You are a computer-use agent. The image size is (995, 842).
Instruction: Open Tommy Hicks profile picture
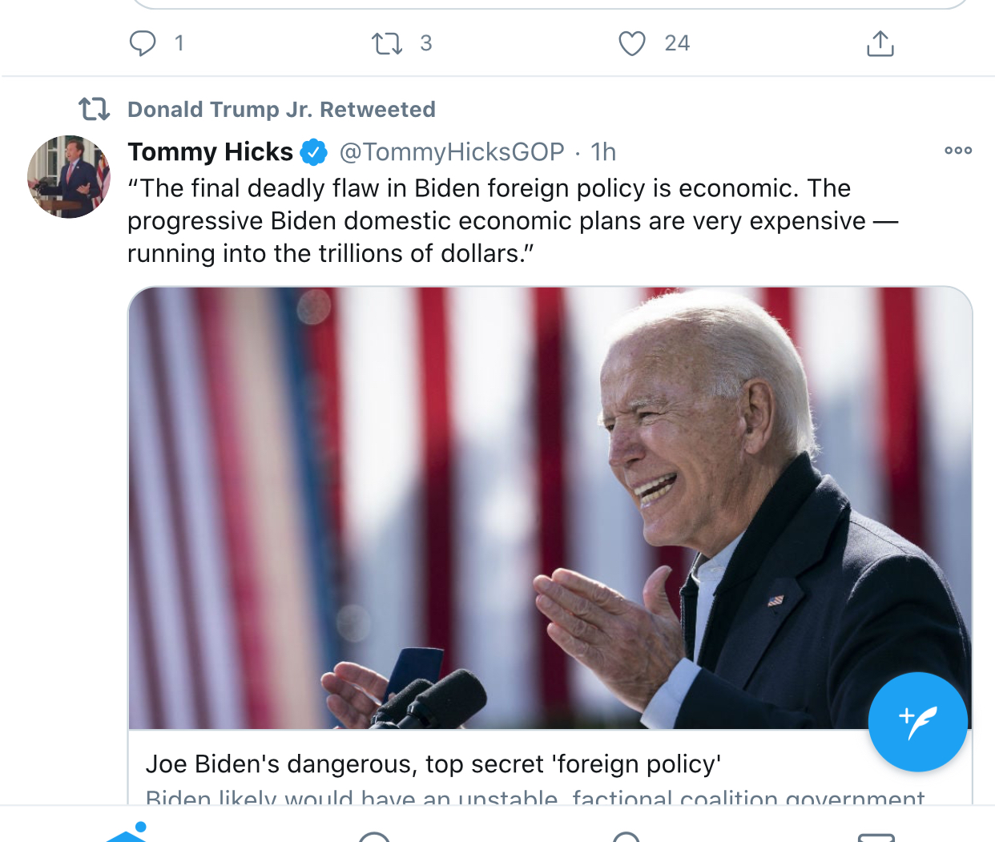pos(69,177)
